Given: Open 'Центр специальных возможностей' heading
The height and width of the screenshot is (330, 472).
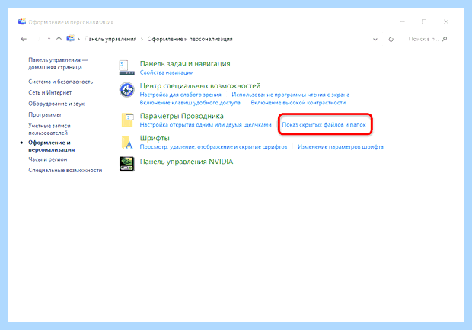Looking at the screenshot, I should point(200,86).
